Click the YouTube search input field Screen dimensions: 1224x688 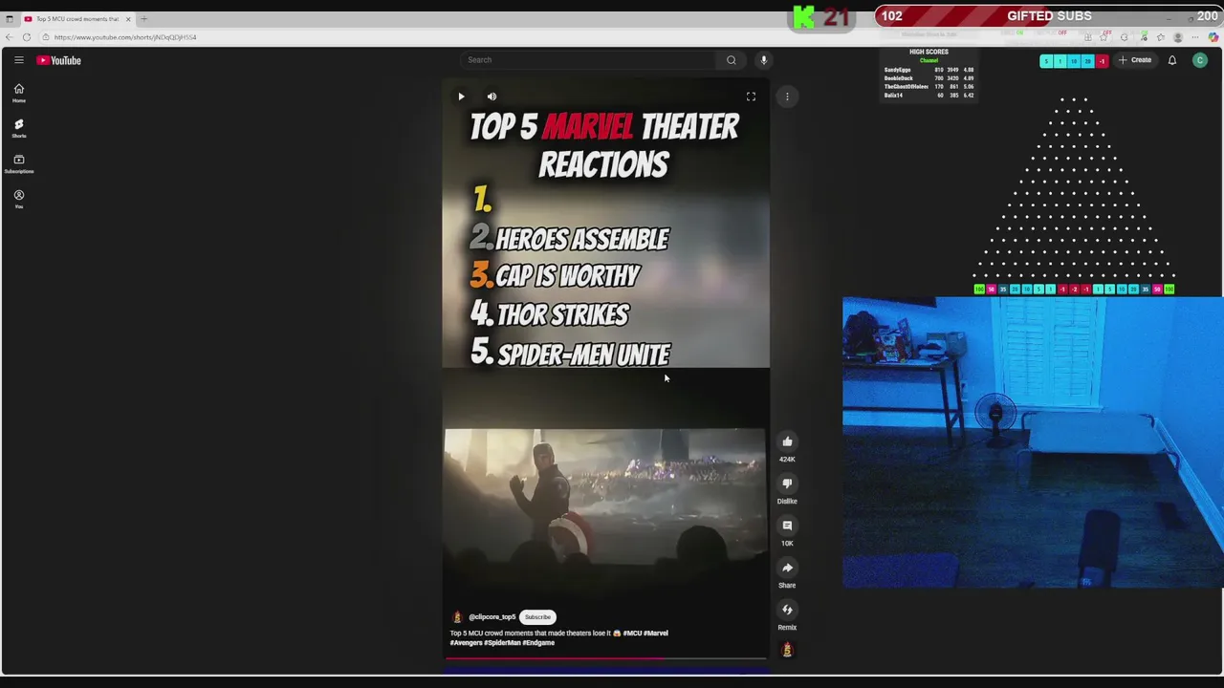coord(588,60)
